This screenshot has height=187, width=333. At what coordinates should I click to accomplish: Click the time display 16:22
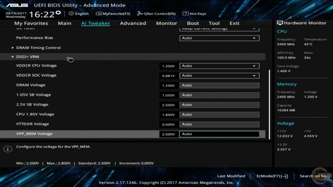pos(42,15)
